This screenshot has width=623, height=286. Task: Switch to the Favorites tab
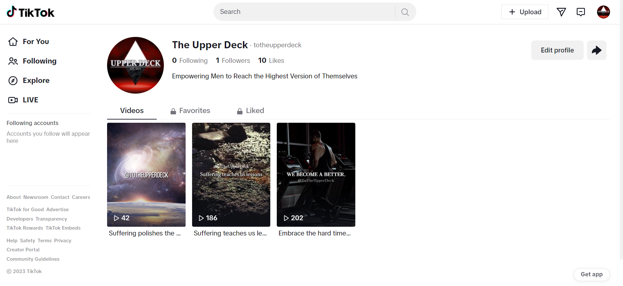click(x=190, y=111)
